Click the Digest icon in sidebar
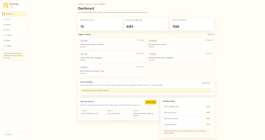This screenshot has width=265, height=140. [x=4, y=25]
